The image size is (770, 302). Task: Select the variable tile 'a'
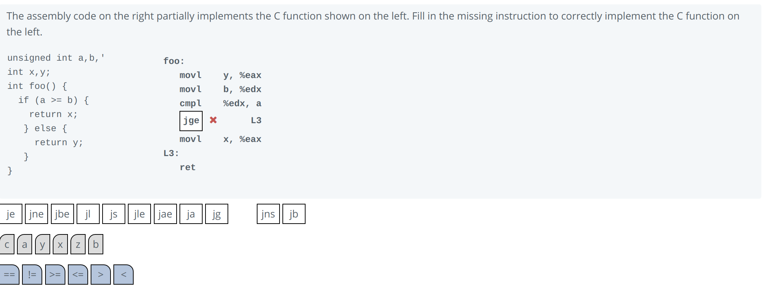(x=25, y=245)
